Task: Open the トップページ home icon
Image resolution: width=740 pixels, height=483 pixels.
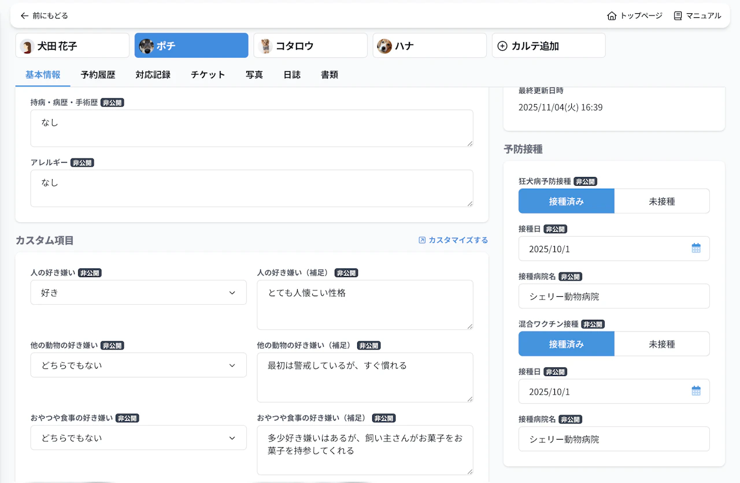Action: 612,16
